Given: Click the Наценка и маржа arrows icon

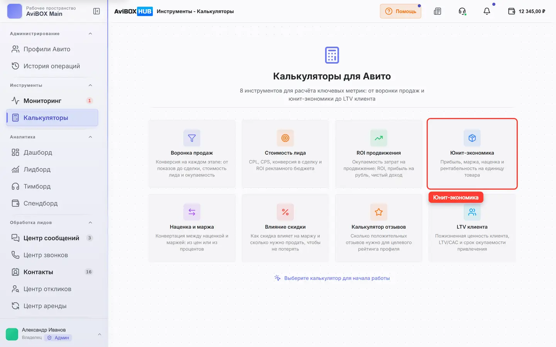Looking at the screenshot, I should click(192, 212).
